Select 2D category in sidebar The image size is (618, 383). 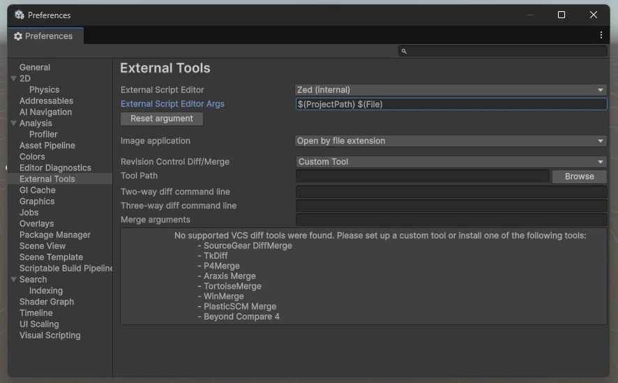click(x=25, y=78)
